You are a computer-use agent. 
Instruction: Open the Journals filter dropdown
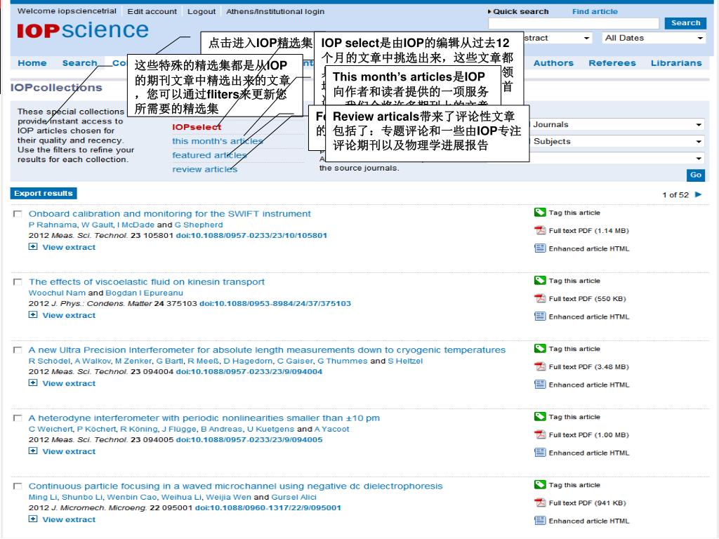616,125
